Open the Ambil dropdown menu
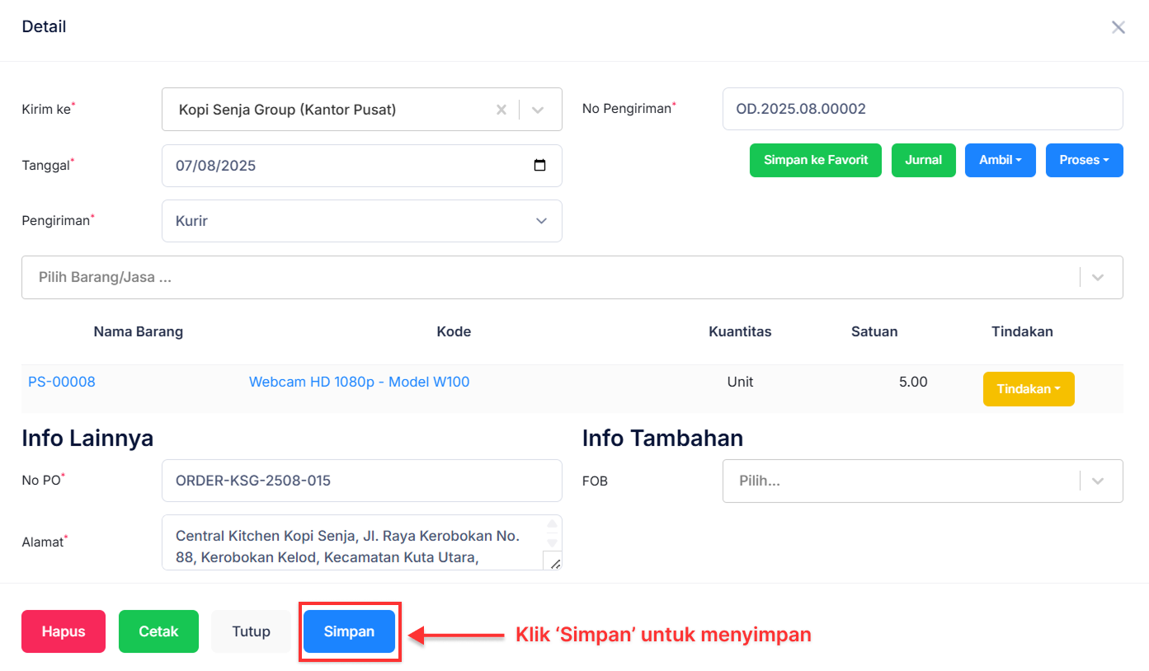Screen dimensions: 1149x671 tap(1000, 160)
